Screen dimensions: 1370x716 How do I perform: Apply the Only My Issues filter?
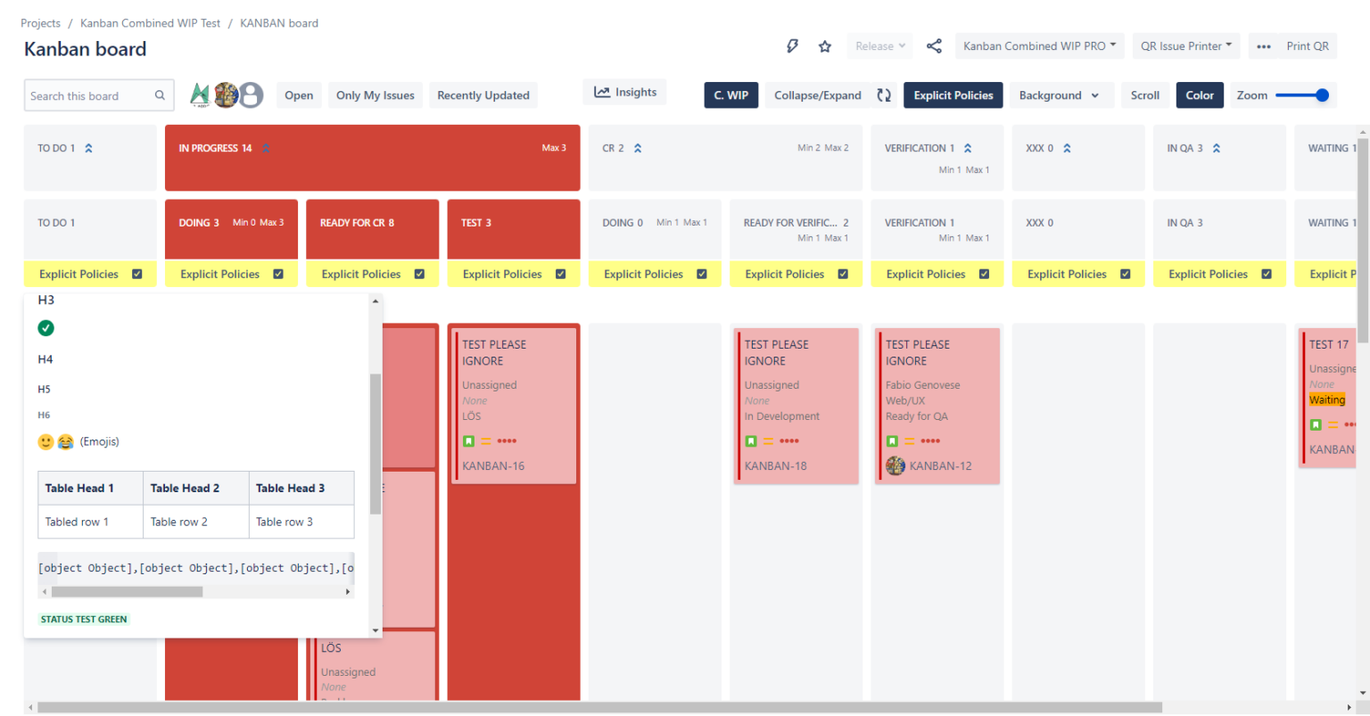click(375, 95)
